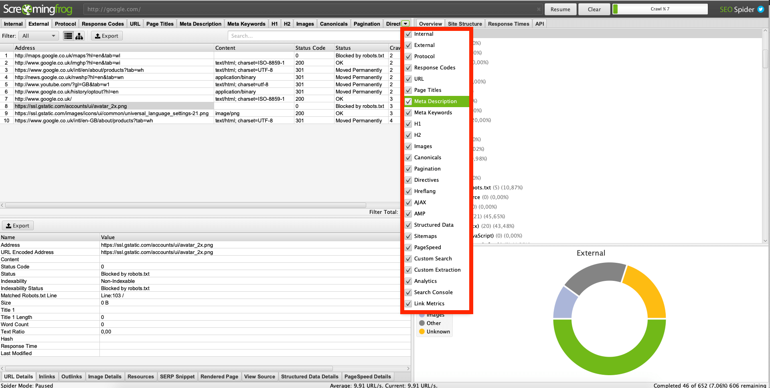This screenshot has width=770, height=388.
Task: Toggle the AMP checkbox
Action: pyautogui.click(x=408, y=214)
